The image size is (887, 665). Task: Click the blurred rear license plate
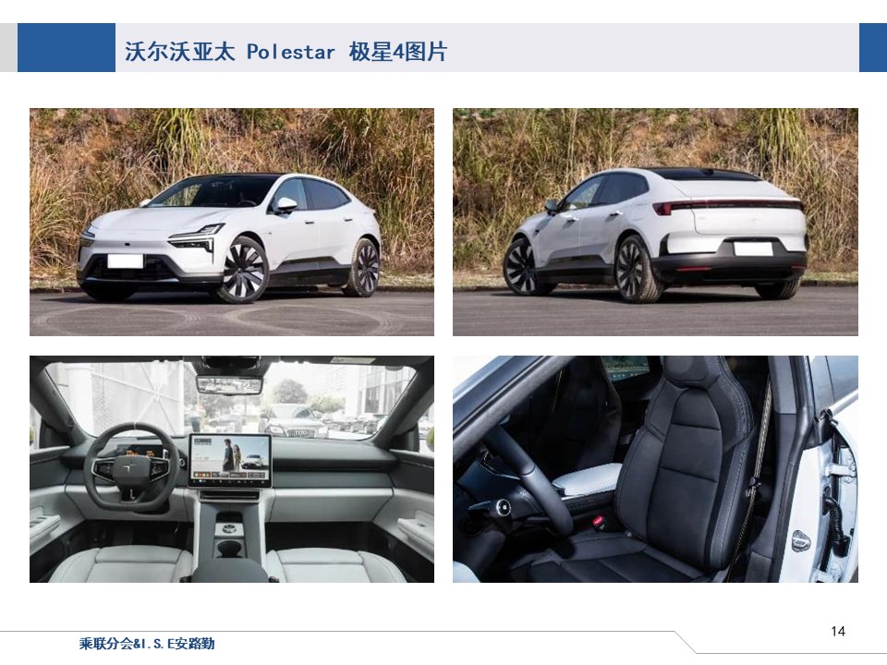click(x=753, y=248)
